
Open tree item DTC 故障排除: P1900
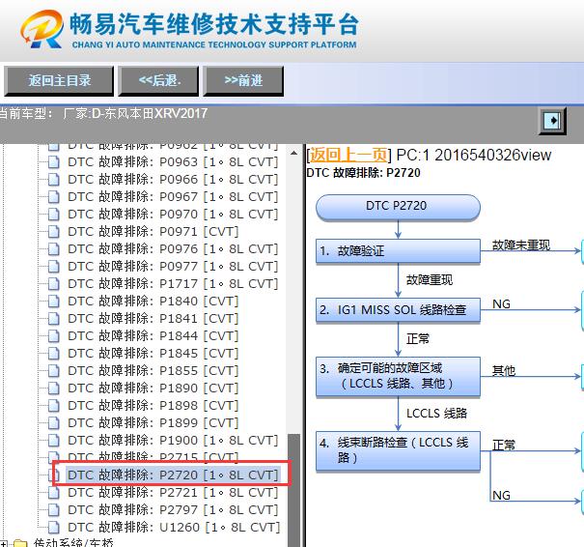173,441
